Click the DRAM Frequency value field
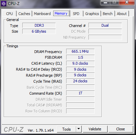The width and height of the screenshot is (136, 135). [x=80, y=51]
